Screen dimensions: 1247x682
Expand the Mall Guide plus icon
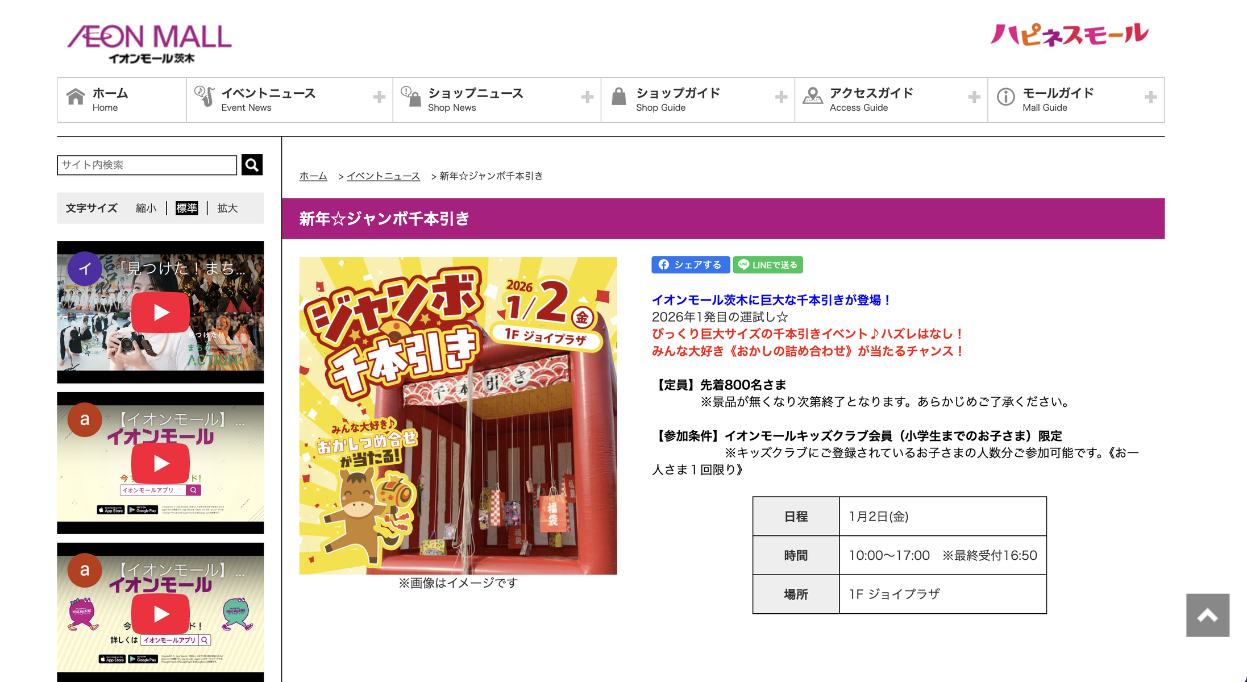tap(1150, 97)
